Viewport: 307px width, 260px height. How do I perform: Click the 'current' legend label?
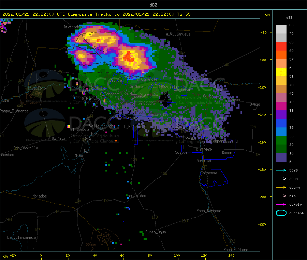click(x=296, y=213)
